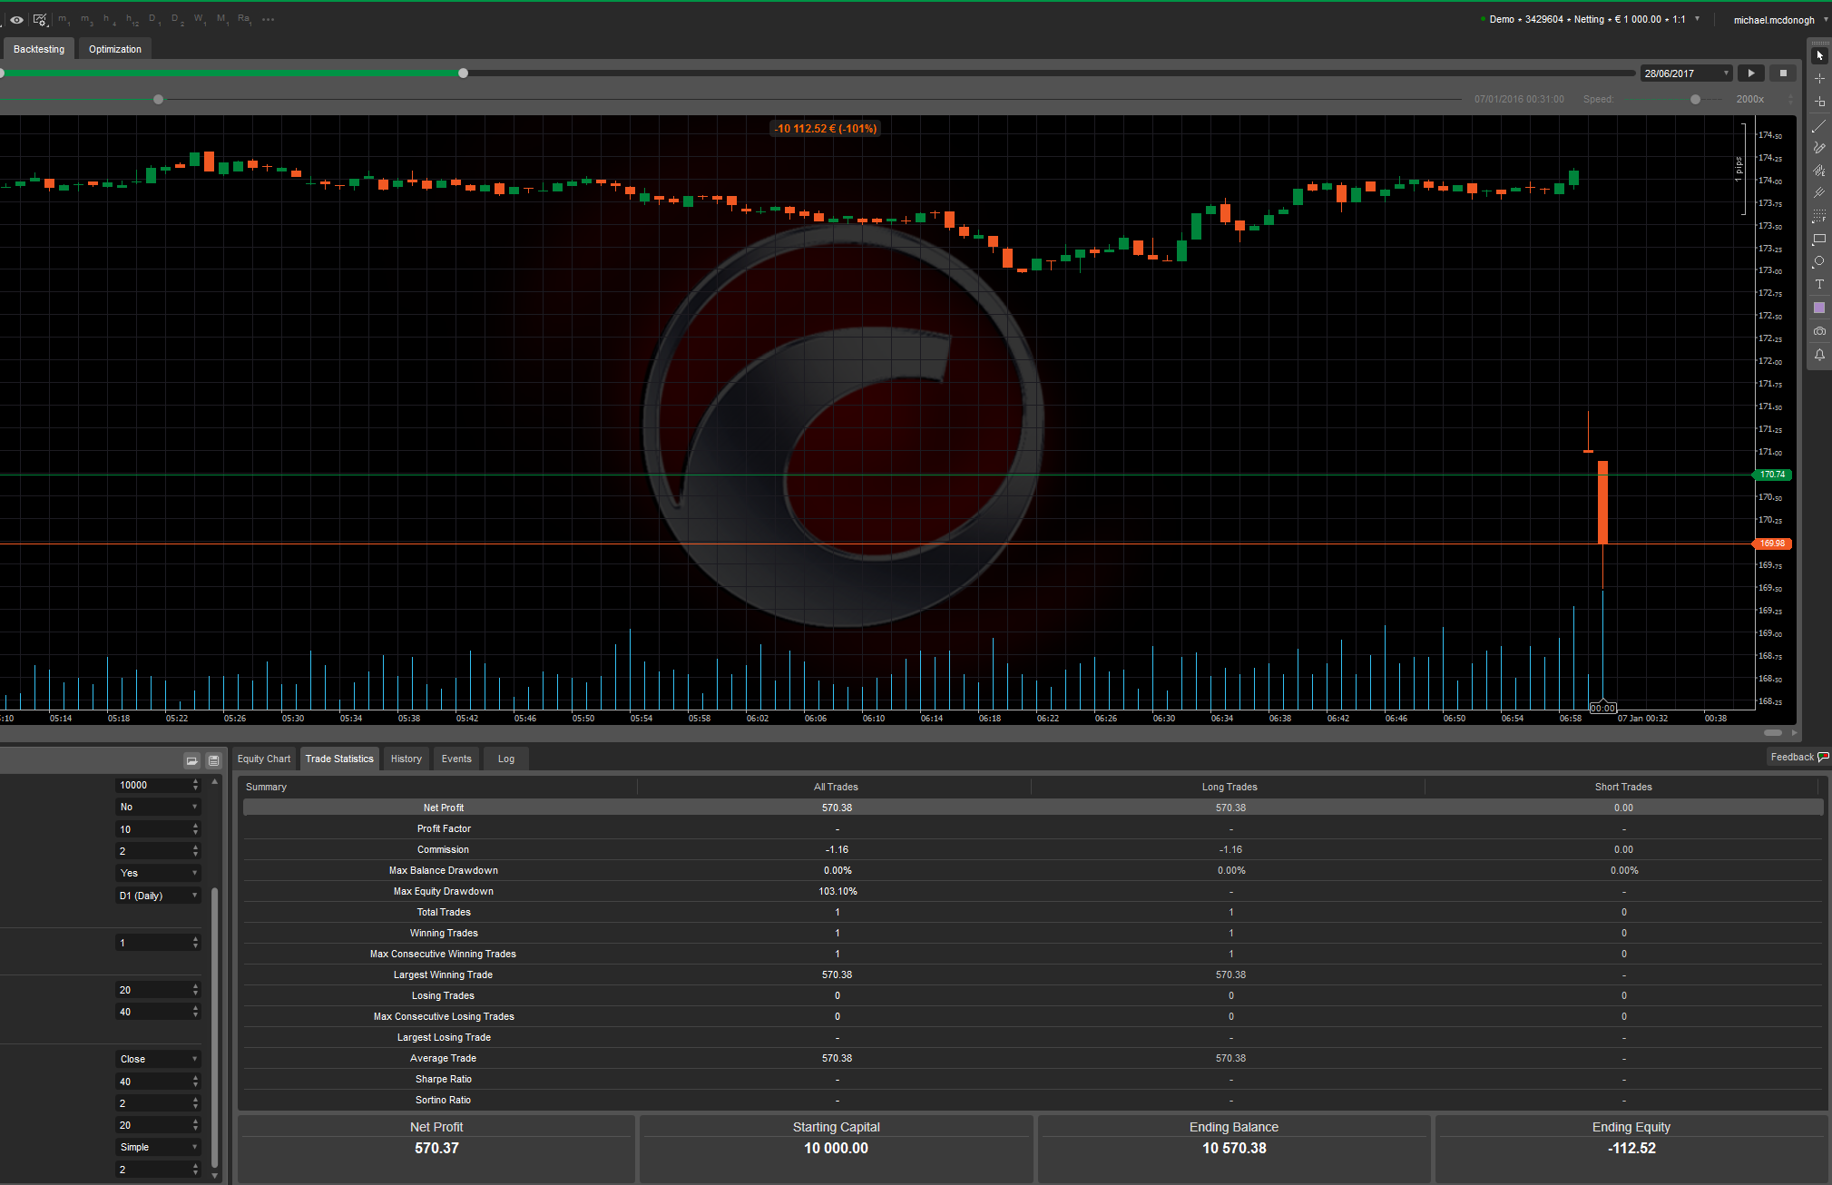1832x1185 pixels.
Task: Open the 'Yes' parameter dropdown
Action: pyautogui.click(x=158, y=873)
